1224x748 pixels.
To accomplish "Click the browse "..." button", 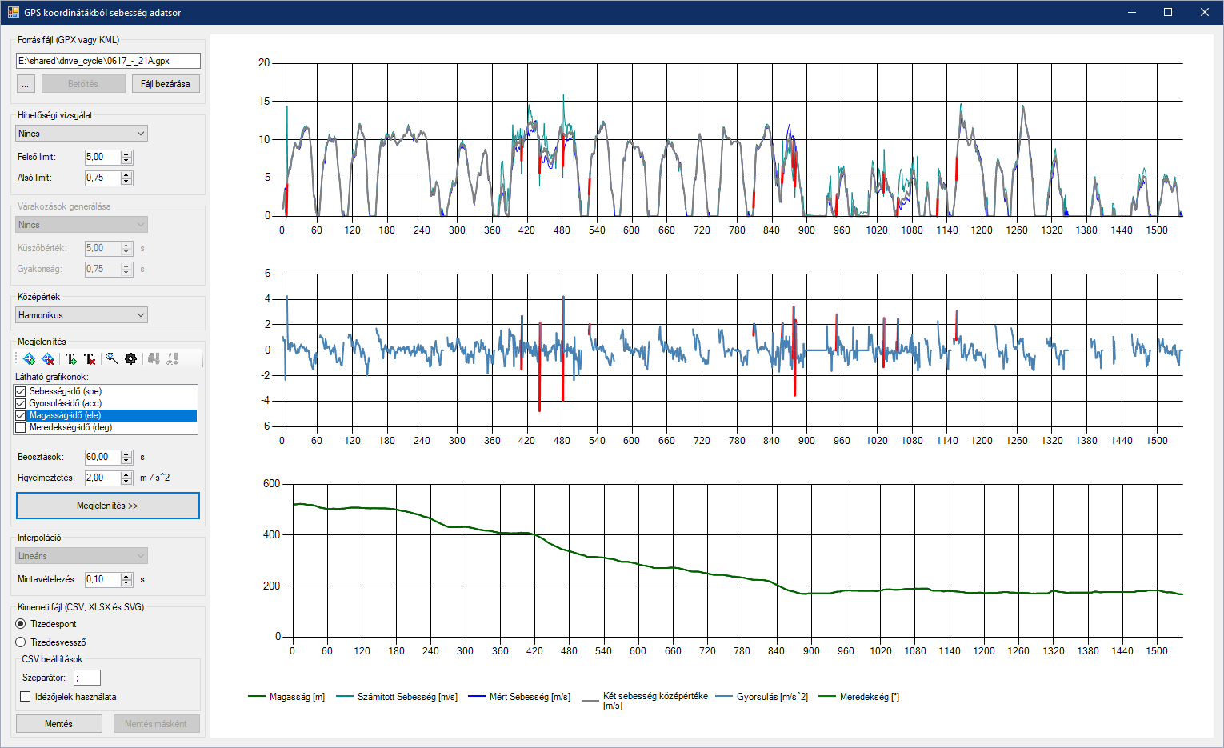I will point(26,84).
